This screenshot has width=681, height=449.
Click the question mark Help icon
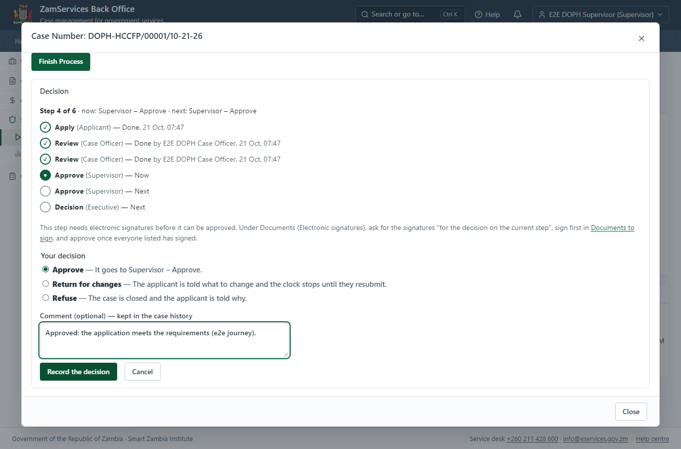pyautogui.click(x=479, y=14)
